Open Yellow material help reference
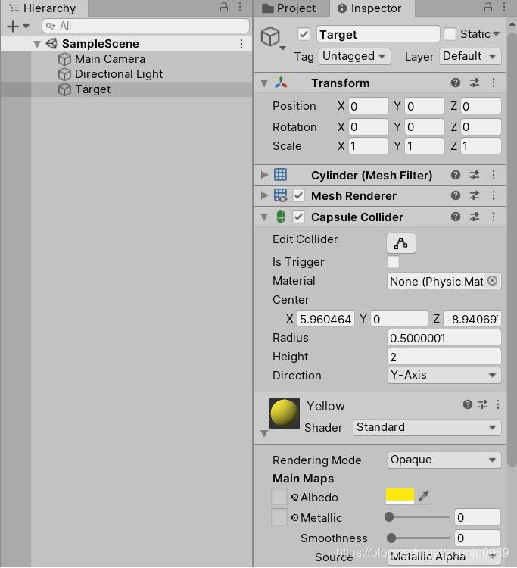 click(467, 404)
